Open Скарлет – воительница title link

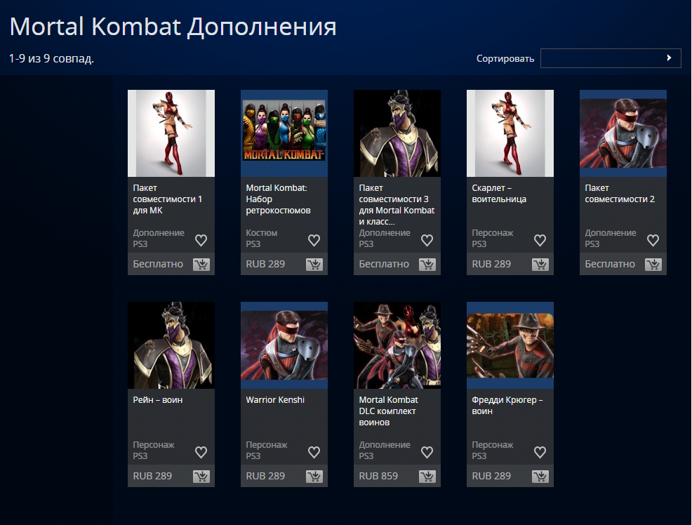click(x=499, y=193)
